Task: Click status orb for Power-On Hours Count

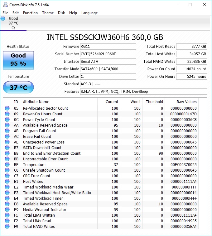Action: [x=7, y=114]
